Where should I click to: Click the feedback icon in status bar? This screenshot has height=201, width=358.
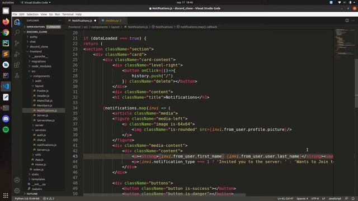click(346, 199)
